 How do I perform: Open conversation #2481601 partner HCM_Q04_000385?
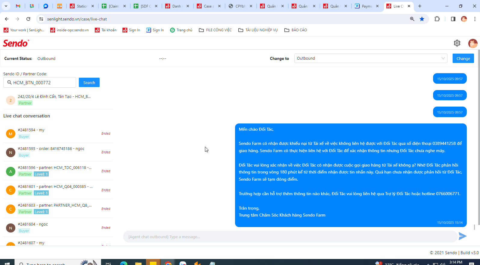click(x=58, y=190)
